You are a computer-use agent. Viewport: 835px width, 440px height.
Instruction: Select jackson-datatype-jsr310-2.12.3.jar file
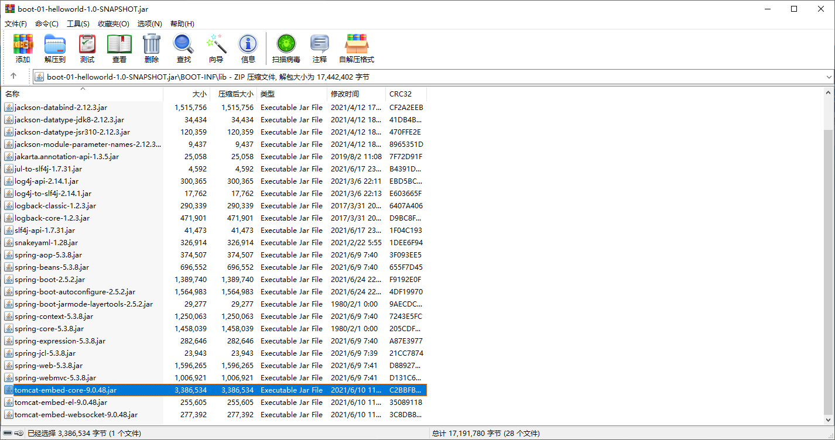click(72, 132)
